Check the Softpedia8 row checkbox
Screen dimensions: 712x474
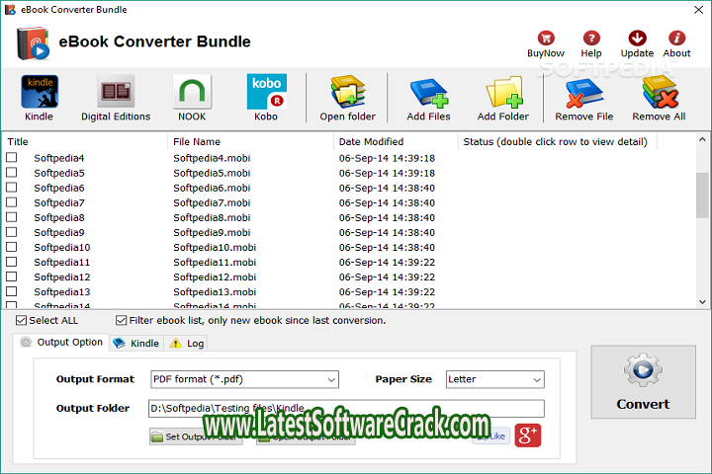pyautogui.click(x=11, y=217)
